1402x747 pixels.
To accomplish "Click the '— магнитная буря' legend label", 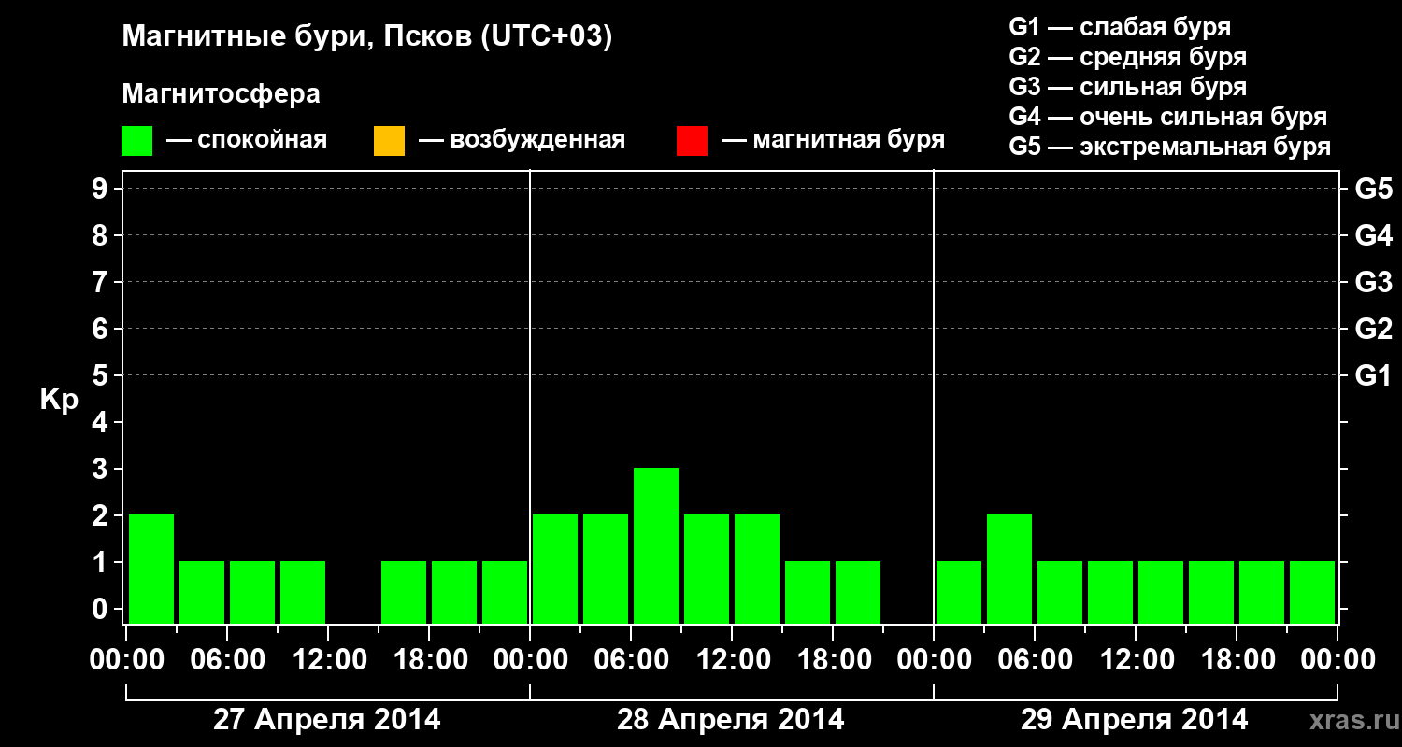I will coord(834,140).
